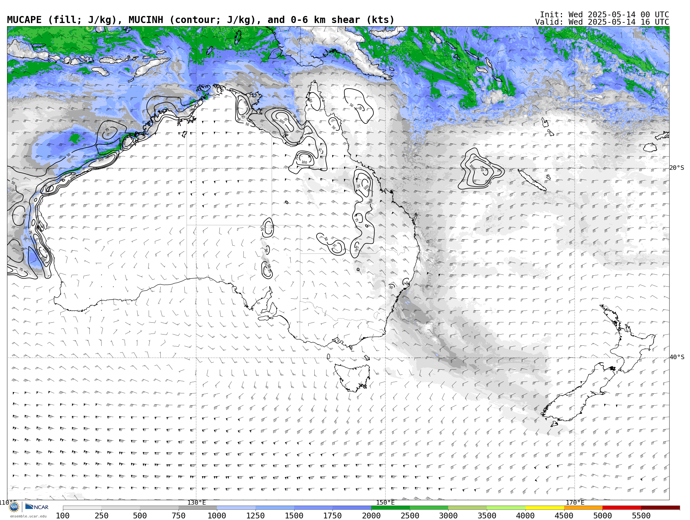Pick the pale blue 1000-1250 color bar segment
The image size is (690, 520).
click(236, 508)
